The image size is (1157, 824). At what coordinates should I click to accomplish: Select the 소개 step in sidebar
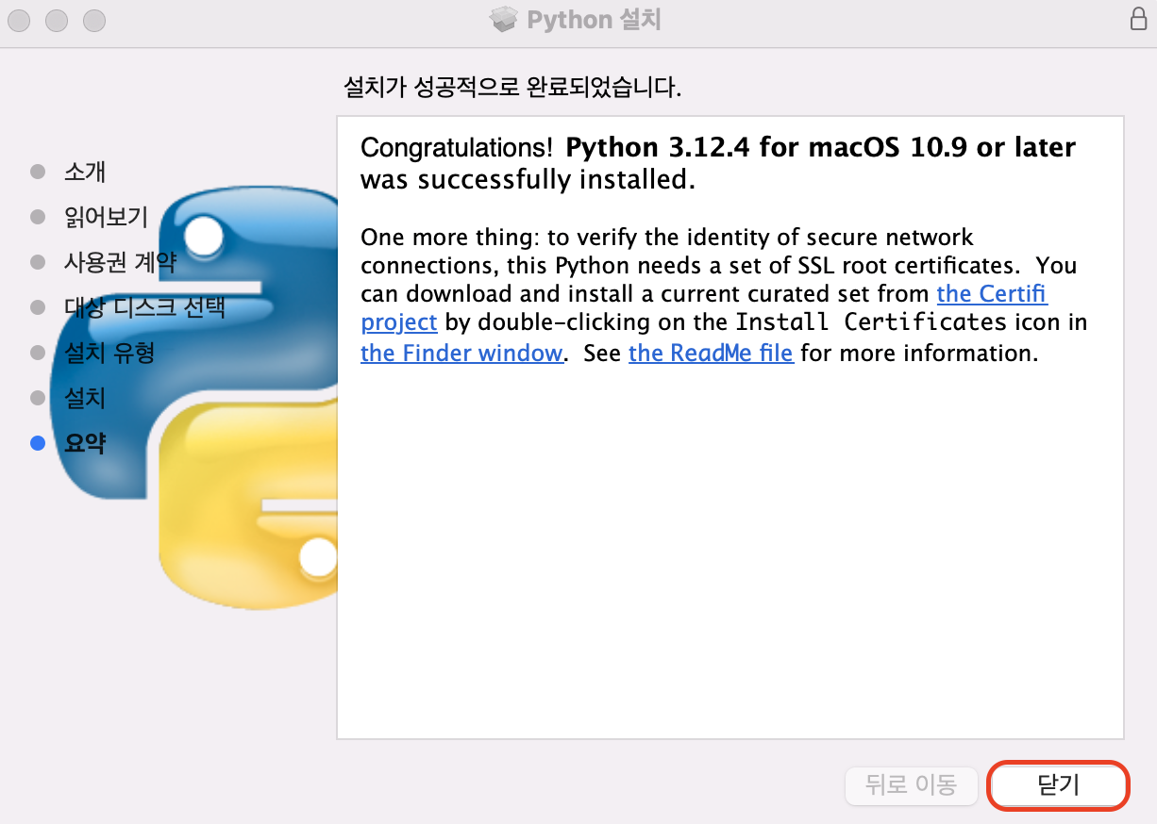[x=85, y=172]
